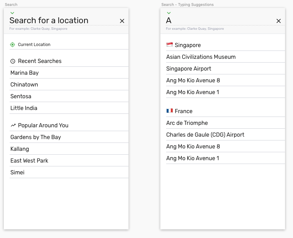The width and height of the screenshot is (293, 238).
Task: Click the Recent Searches clock icon
Action: click(x=13, y=61)
